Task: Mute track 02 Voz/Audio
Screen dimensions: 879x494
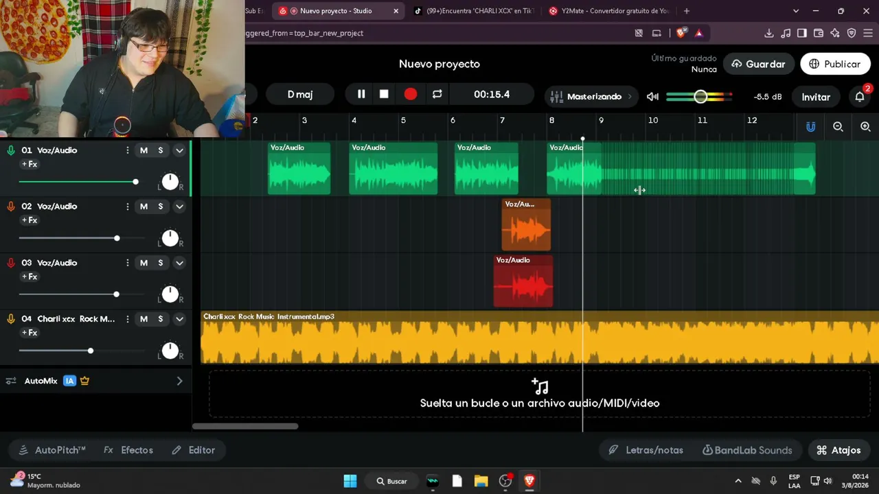Action: coord(144,207)
